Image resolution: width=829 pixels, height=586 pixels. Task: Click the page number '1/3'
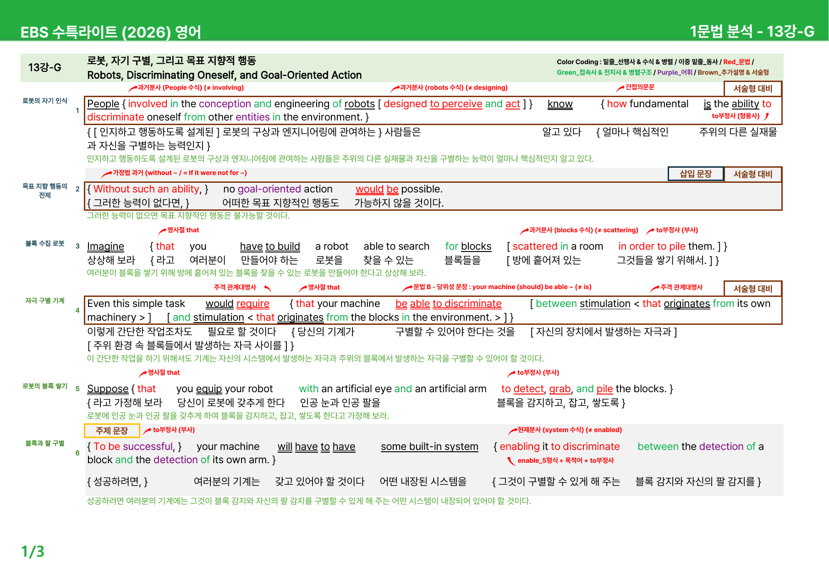pyautogui.click(x=33, y=552)
